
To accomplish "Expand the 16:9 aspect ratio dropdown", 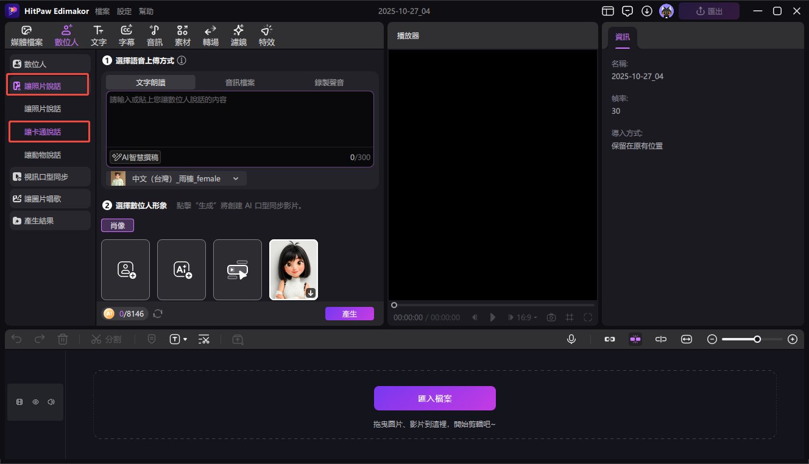I will tap(528, 317).
